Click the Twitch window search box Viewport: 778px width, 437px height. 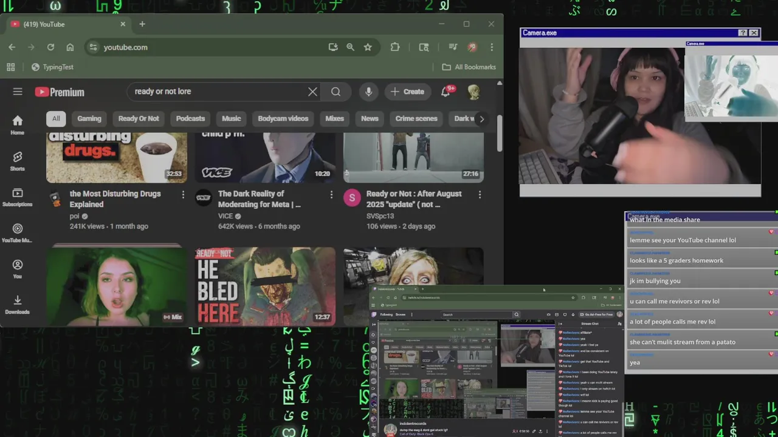(x=477, y=314)
